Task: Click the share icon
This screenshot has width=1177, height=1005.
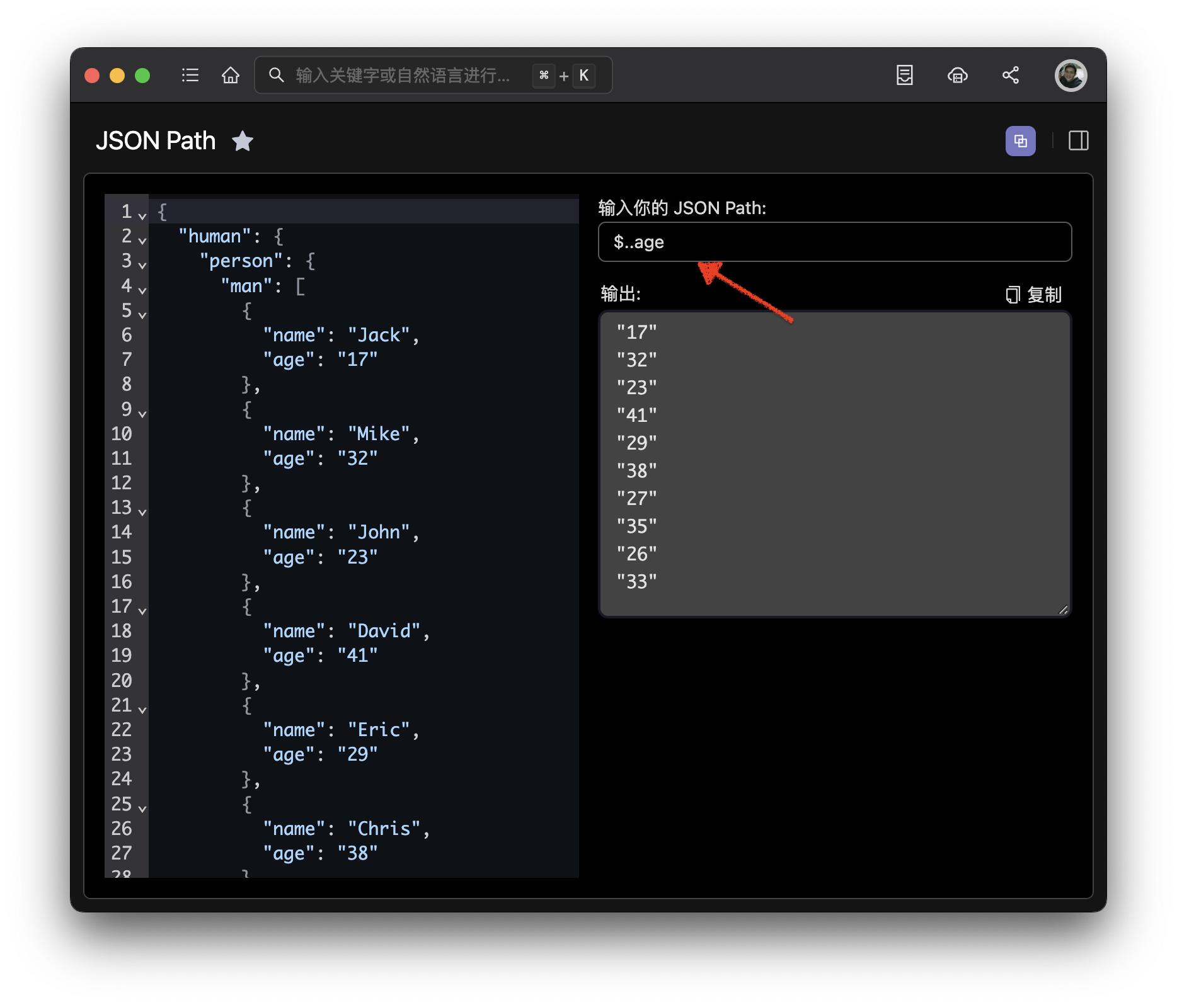Action: click(1011, 76)
